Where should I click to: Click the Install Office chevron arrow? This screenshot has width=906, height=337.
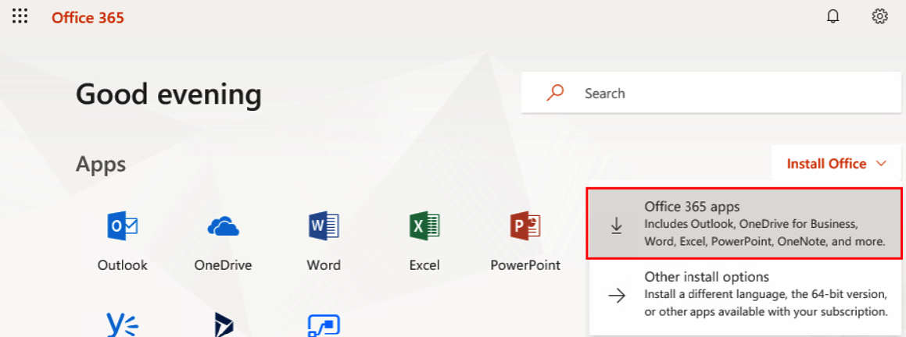pos(881,163)
